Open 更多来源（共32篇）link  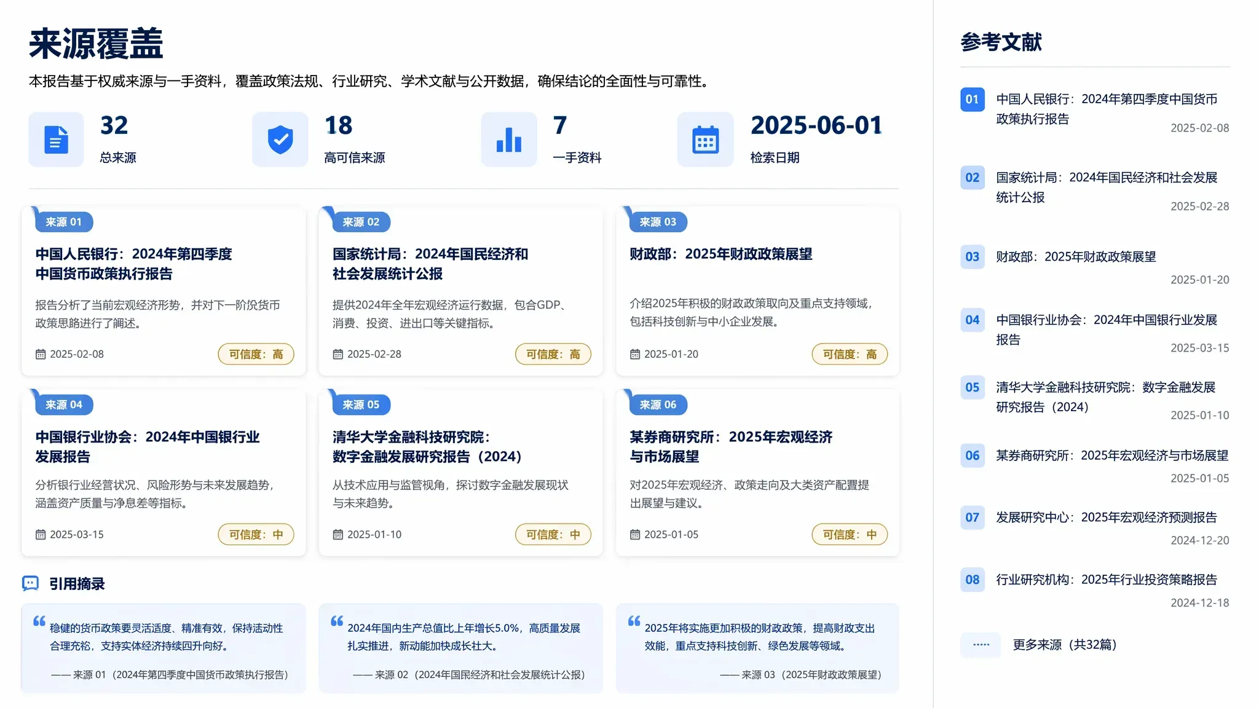coord(1065,645)
